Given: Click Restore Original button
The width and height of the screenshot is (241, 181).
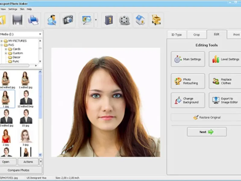Looking at the screenshot, I should click(x=206, y=117).
